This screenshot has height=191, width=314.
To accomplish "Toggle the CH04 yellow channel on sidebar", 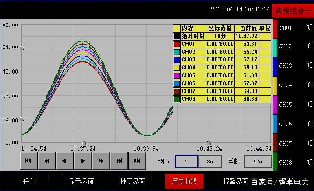I will (275, 86).
